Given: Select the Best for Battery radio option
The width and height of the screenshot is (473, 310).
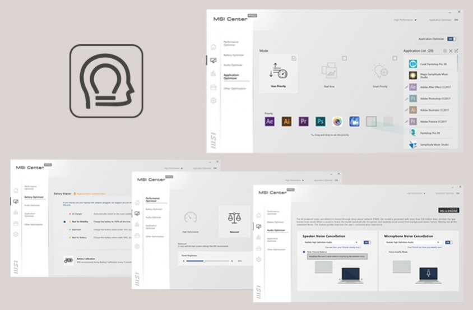Looking at the screenshot, I should pos(64,238).
